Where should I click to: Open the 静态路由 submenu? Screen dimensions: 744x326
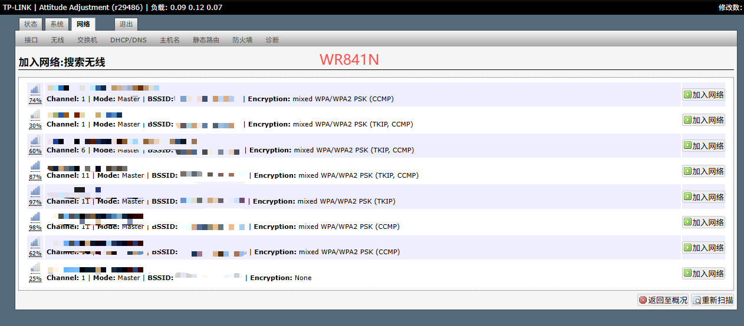click(206, 40)
